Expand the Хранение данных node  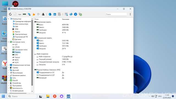pos(9,75)
